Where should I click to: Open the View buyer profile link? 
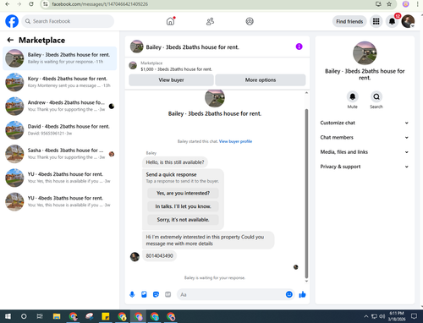point(235,141)
